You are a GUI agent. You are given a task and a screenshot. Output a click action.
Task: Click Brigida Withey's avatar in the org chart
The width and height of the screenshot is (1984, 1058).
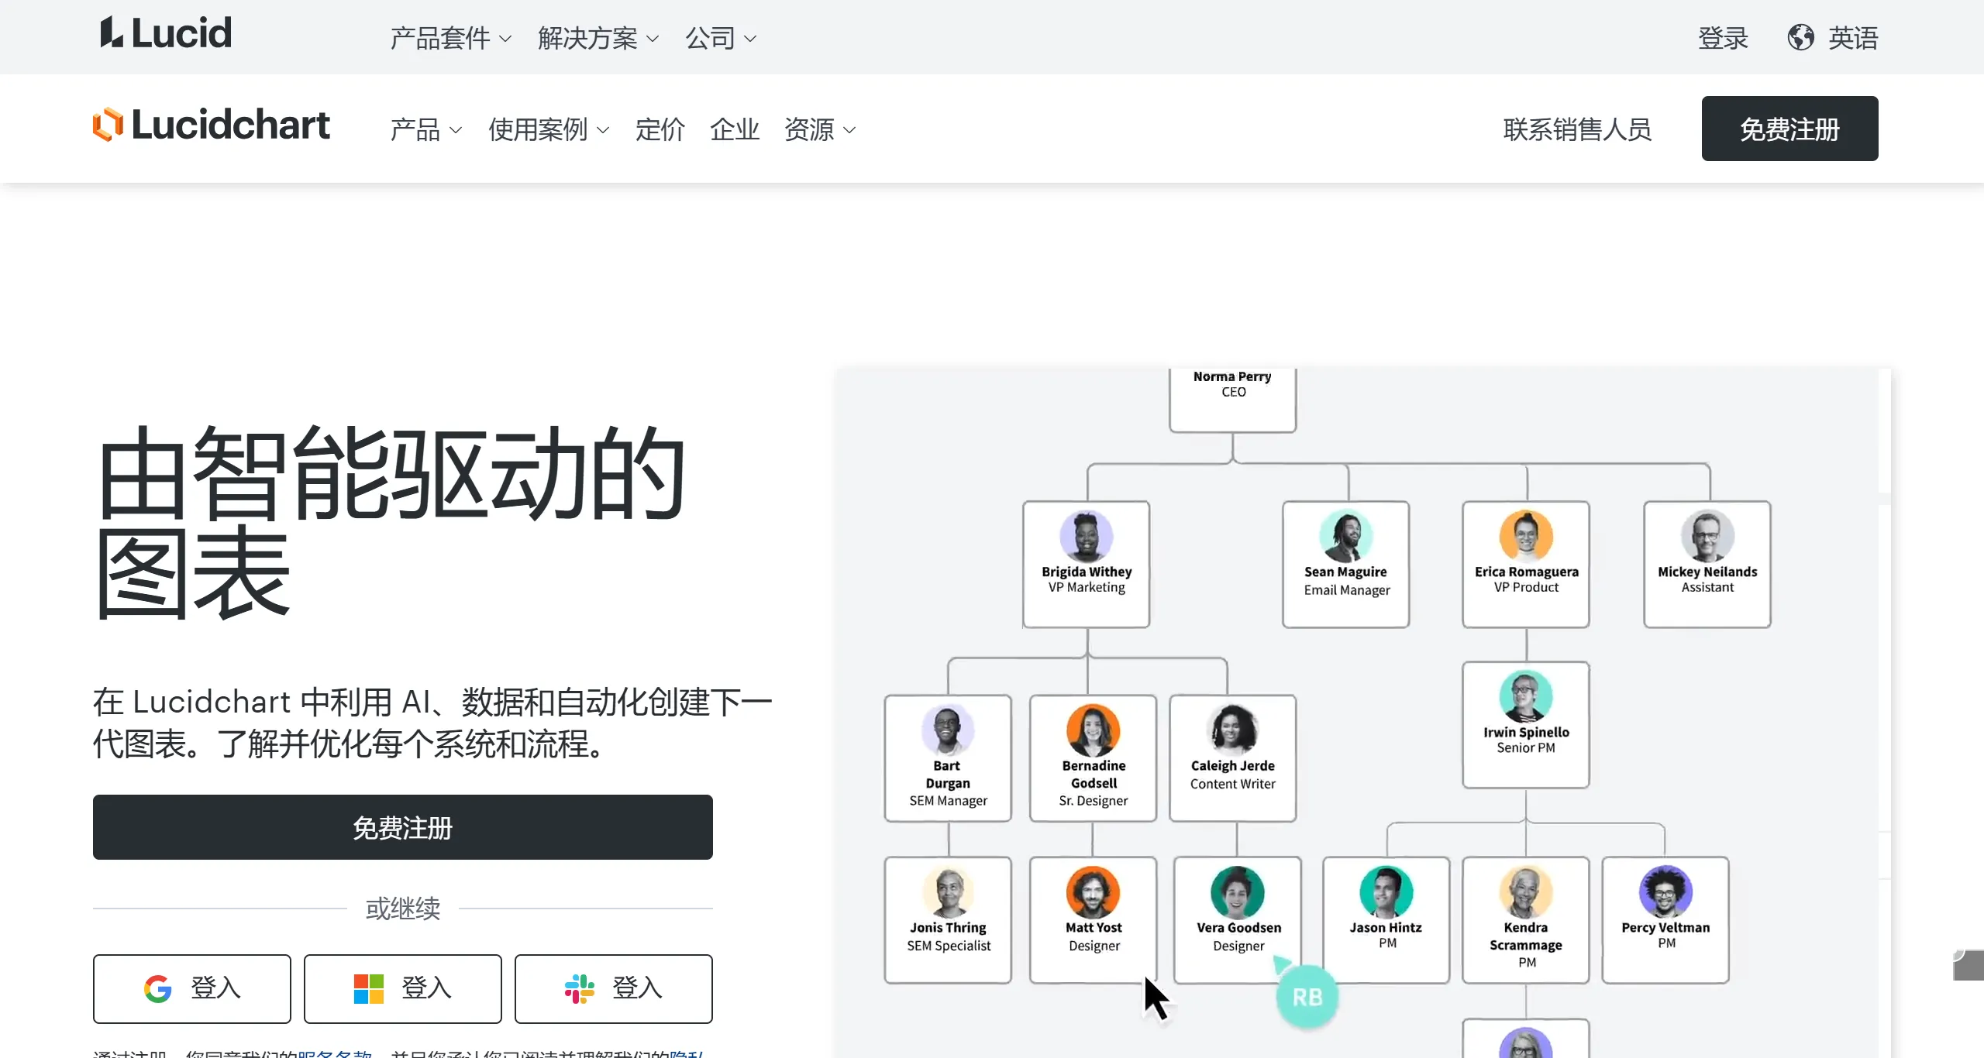[x=1086, y=536]
